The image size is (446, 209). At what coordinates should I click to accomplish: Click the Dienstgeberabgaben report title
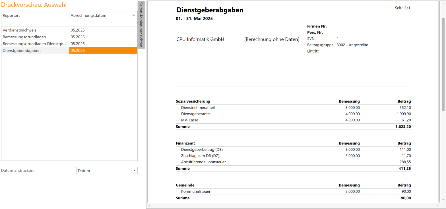(x=210, y=10)
